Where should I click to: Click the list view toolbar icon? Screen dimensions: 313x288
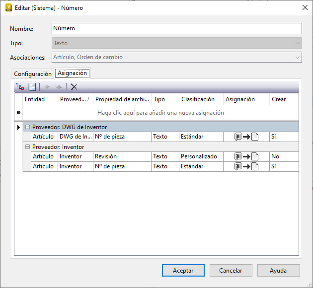pos(32,87)
